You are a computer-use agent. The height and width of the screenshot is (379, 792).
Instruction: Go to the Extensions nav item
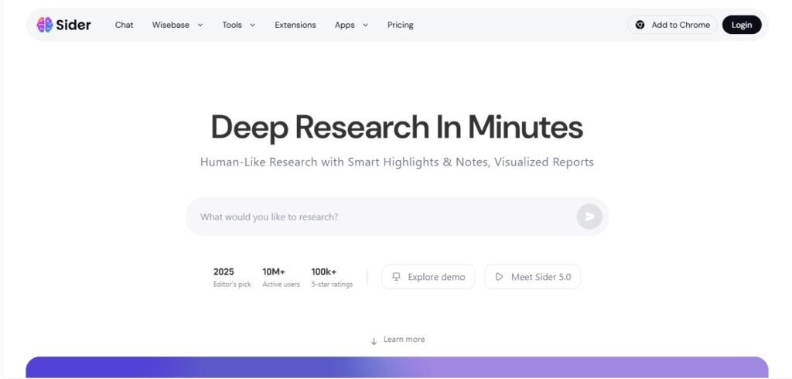pos(295,25)
